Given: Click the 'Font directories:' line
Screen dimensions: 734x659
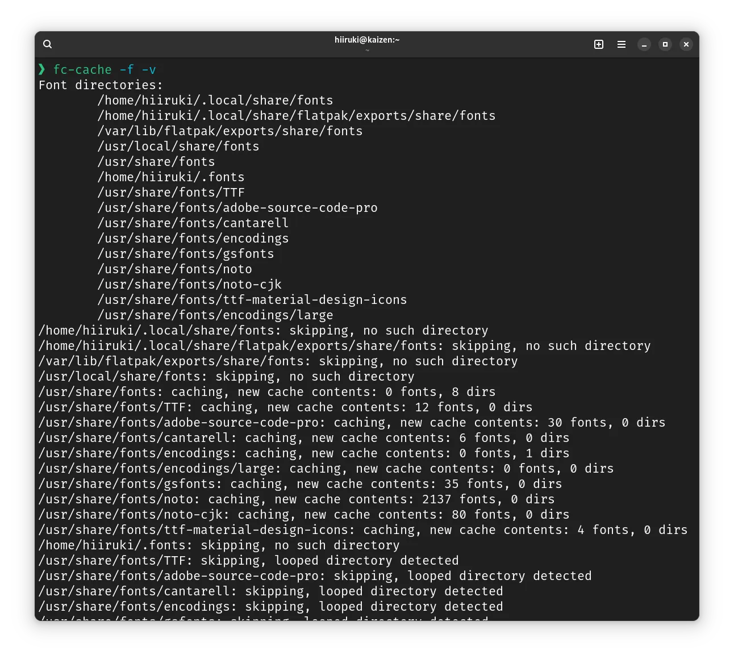Looking at the screenshot, I should tap(101, 85).
